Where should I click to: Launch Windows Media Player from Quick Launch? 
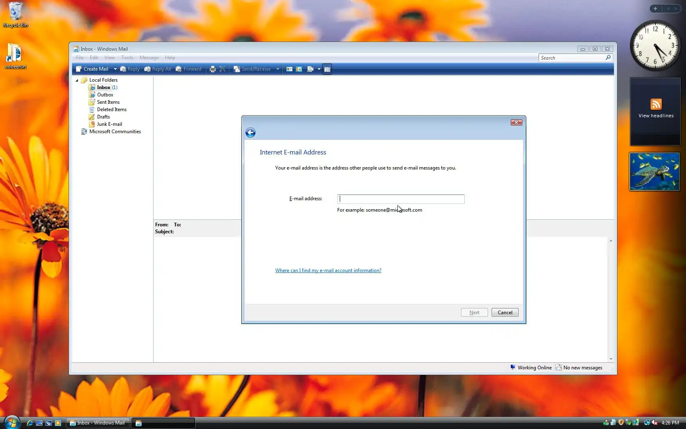(x=58, y=423)
